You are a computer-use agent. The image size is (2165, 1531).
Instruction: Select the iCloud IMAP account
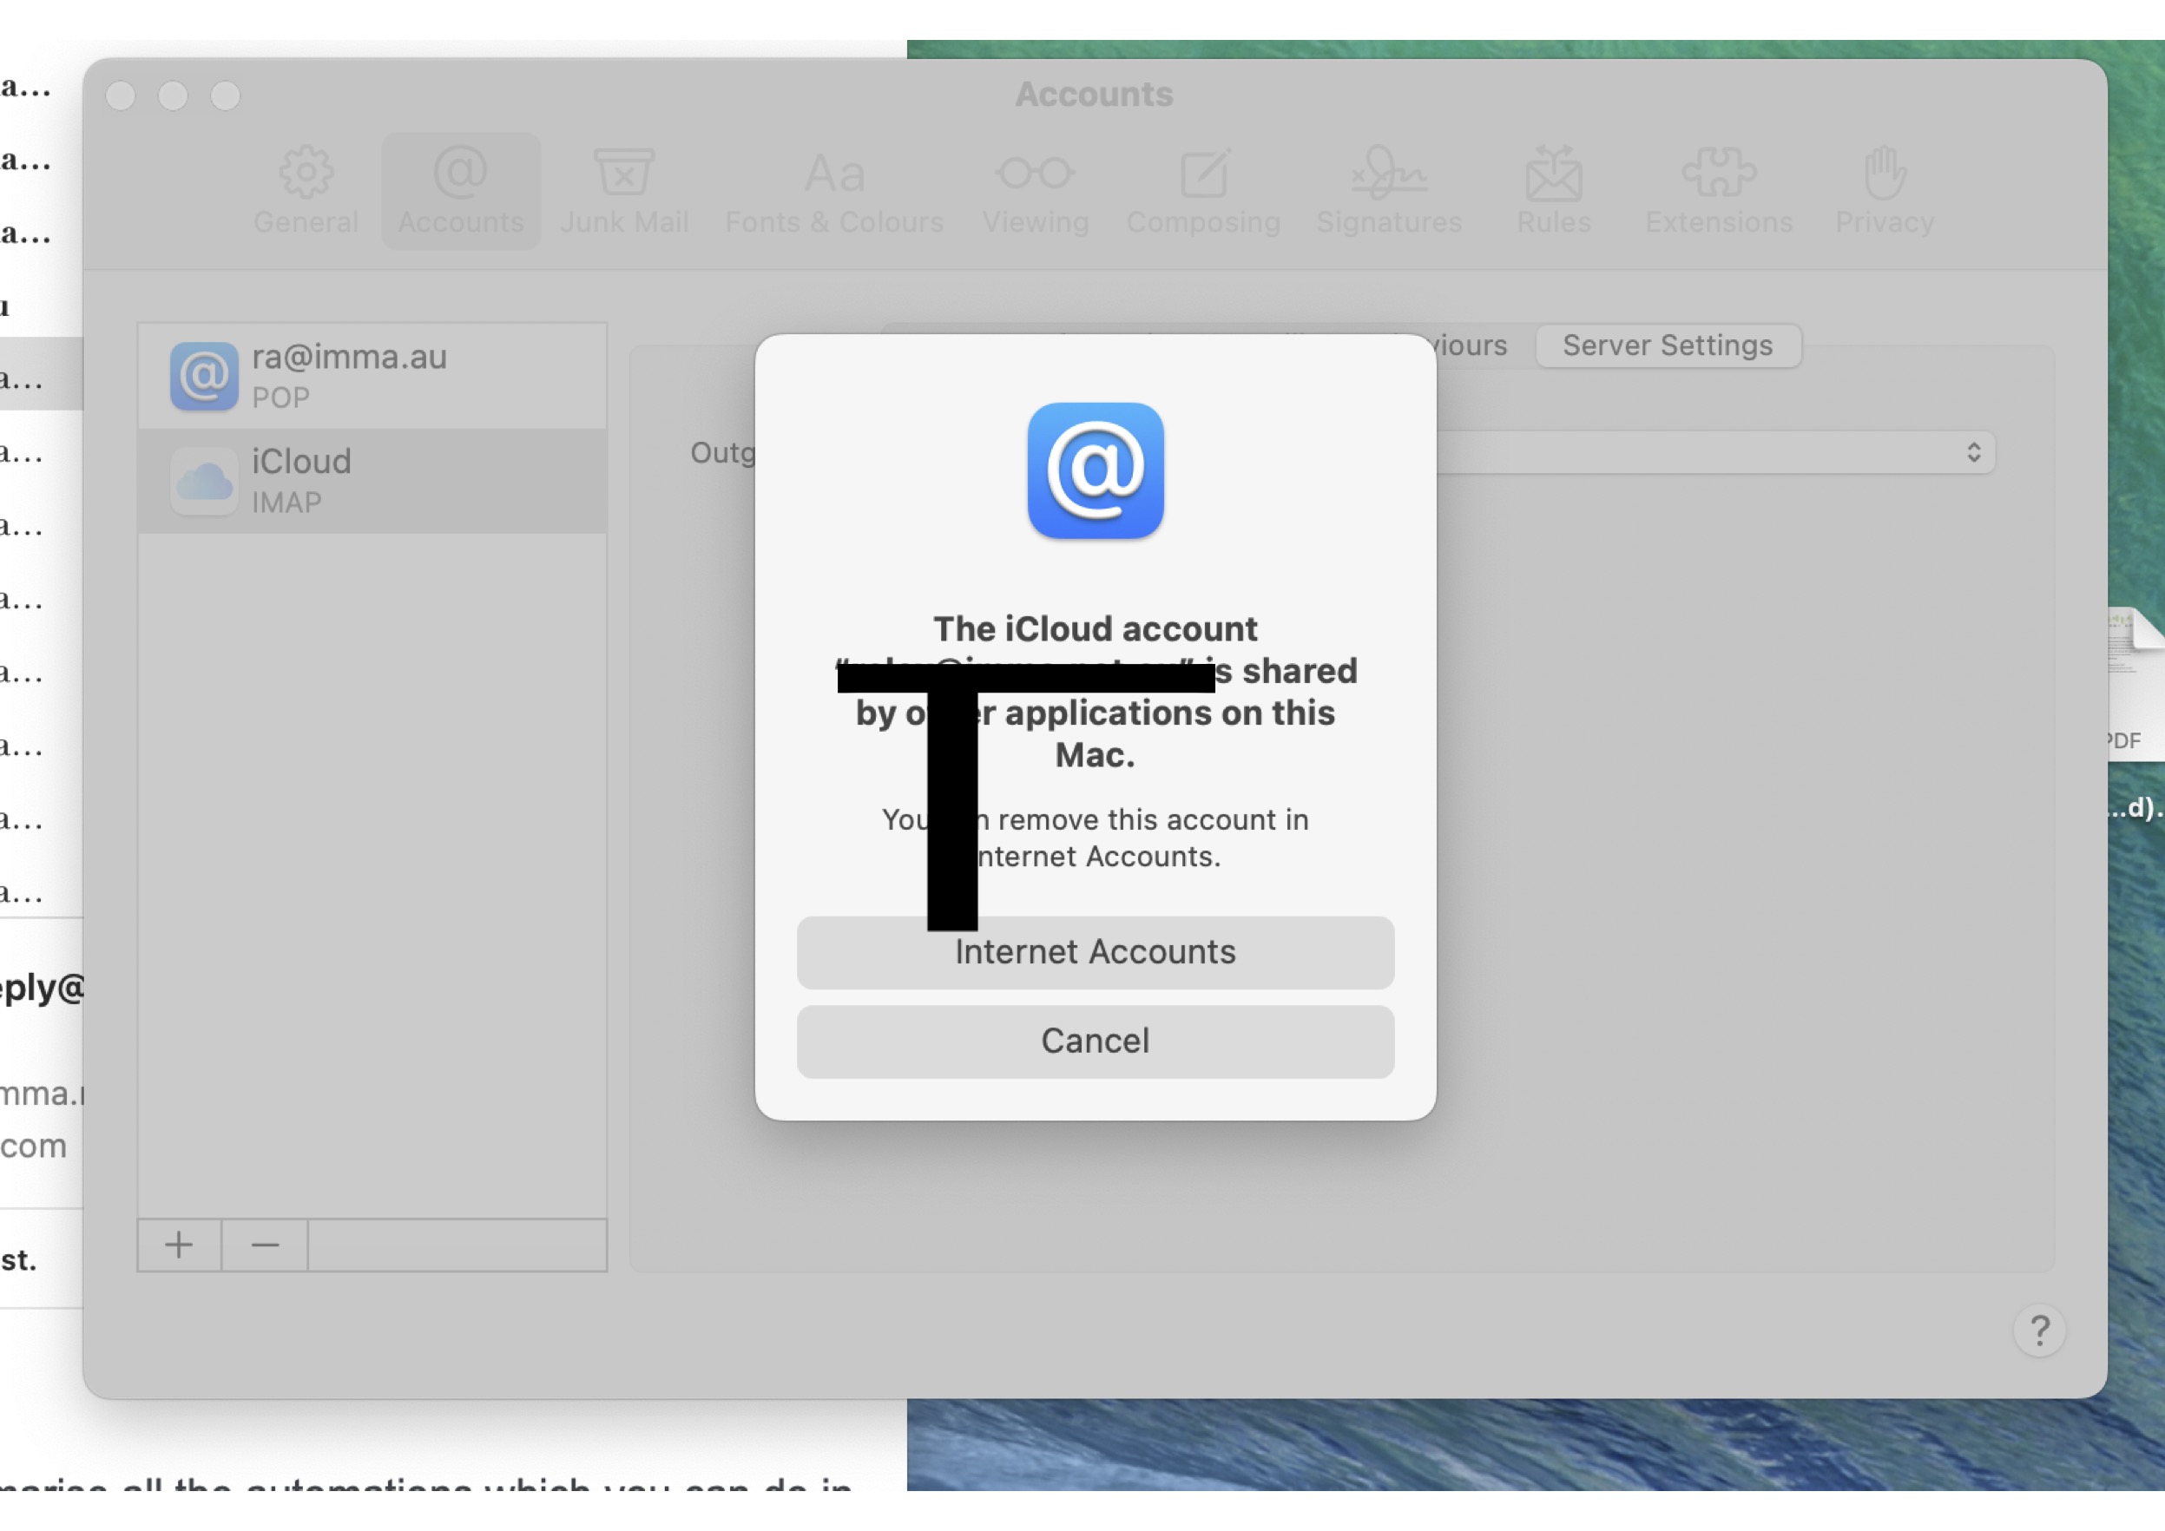pyautogui.click(x=372, y=479)
